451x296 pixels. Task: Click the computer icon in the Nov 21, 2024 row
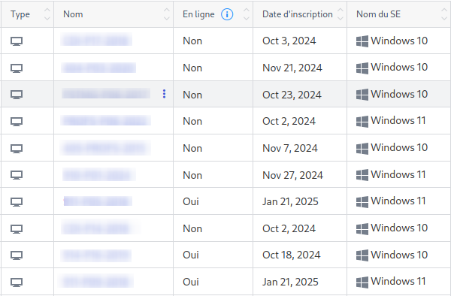[17, 68]
